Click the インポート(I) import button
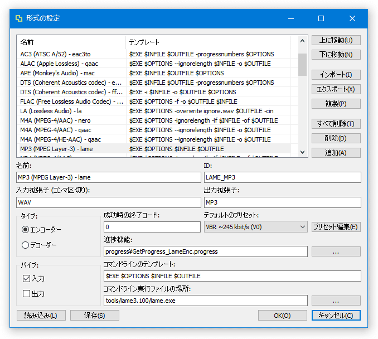Viewport: 378px width, 339px height. (x=336, y=75)
